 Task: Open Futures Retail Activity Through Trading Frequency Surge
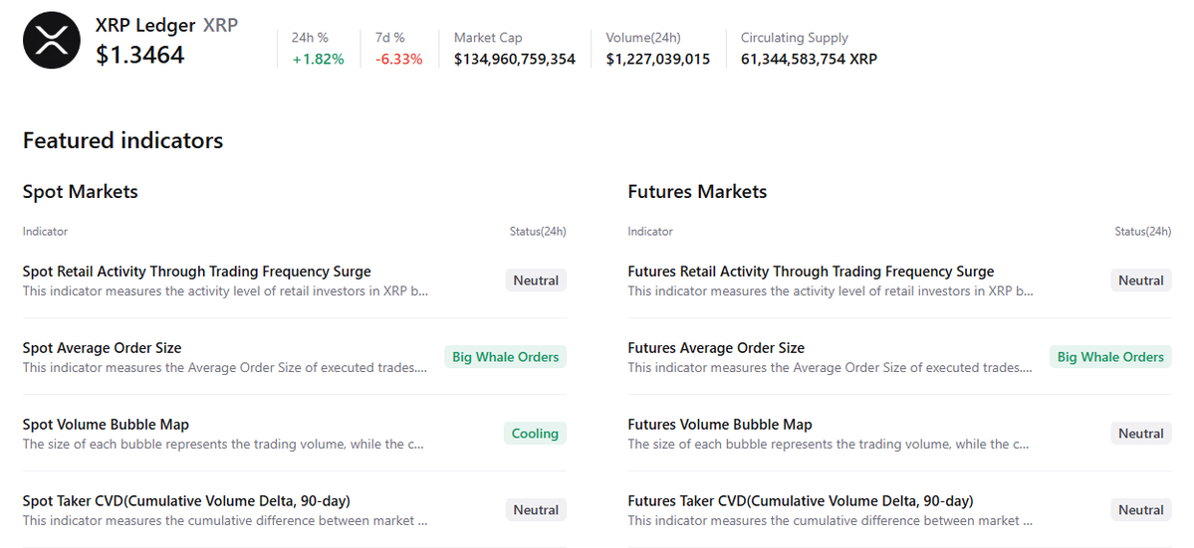tap(811, 272)
